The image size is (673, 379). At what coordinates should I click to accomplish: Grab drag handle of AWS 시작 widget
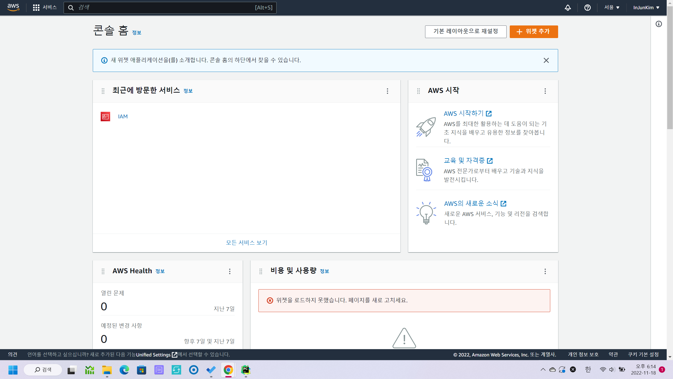point(419,91)
